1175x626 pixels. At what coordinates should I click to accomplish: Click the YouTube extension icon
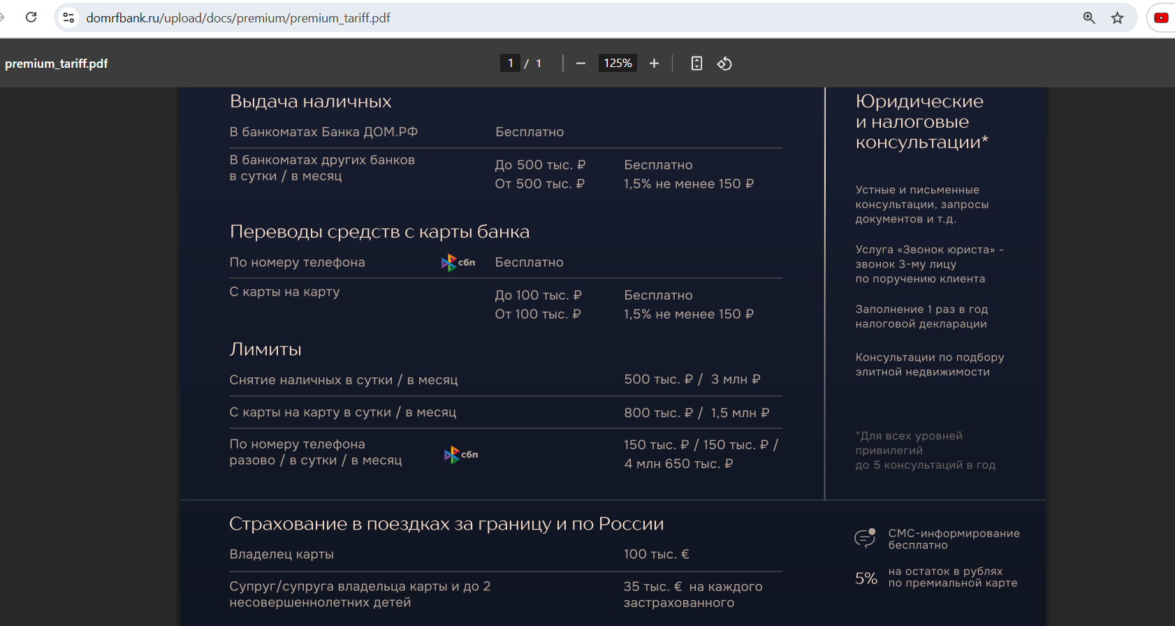(x=1161, y=17)
